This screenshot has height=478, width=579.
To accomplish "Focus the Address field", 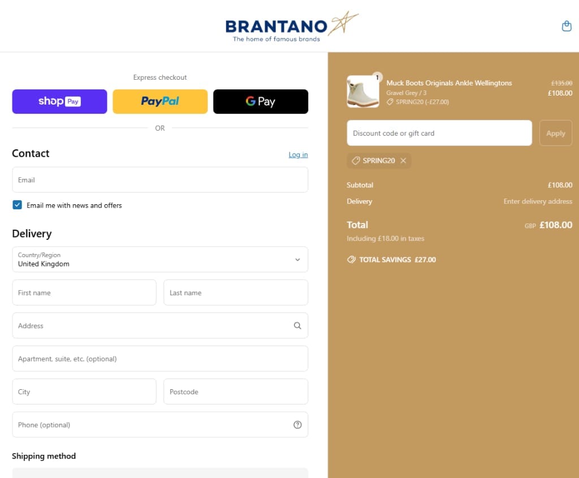I will pos(160,325).
